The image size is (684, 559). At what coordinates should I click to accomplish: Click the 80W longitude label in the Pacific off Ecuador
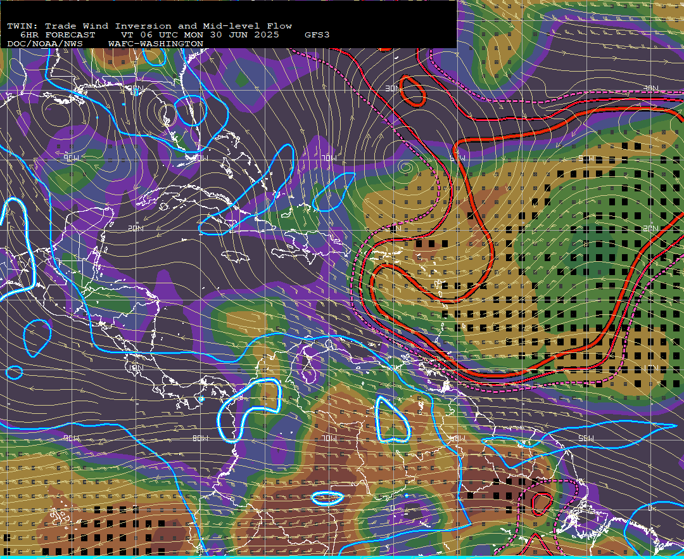(x=200, y=438)
